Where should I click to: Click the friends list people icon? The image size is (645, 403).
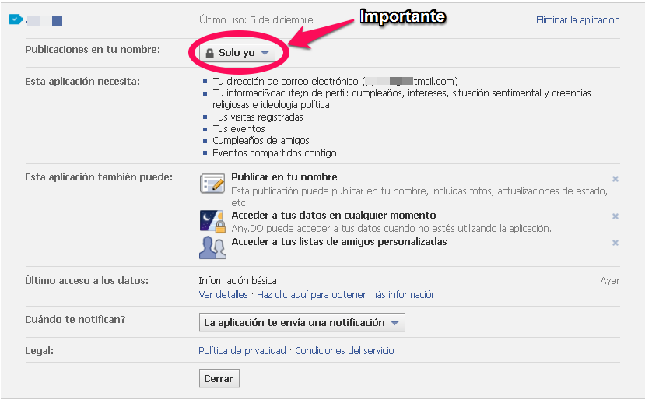[212, 247]
